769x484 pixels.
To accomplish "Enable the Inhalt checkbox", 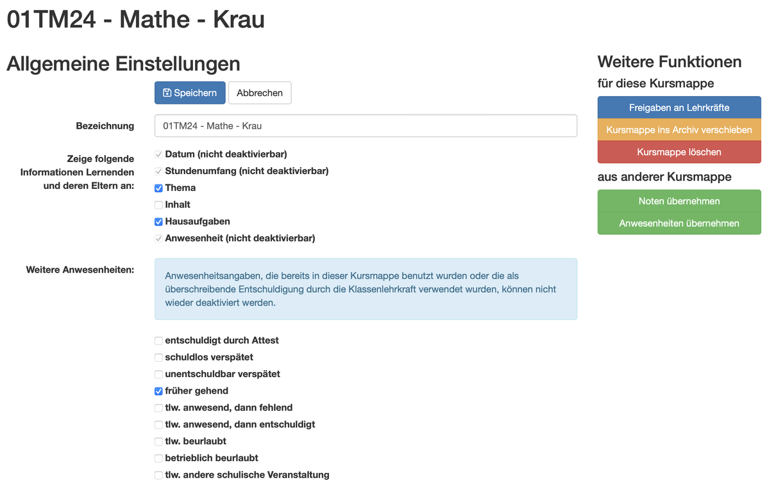I will (x=158, y=205).
